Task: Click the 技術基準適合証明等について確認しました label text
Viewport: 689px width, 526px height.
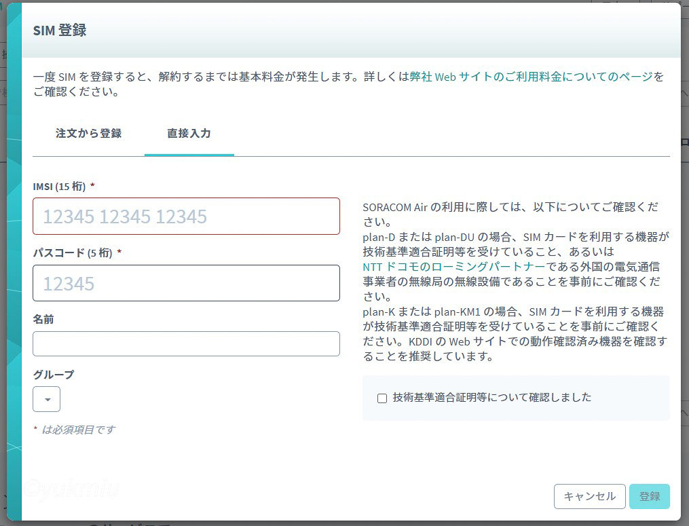Action: pos(491,398)
